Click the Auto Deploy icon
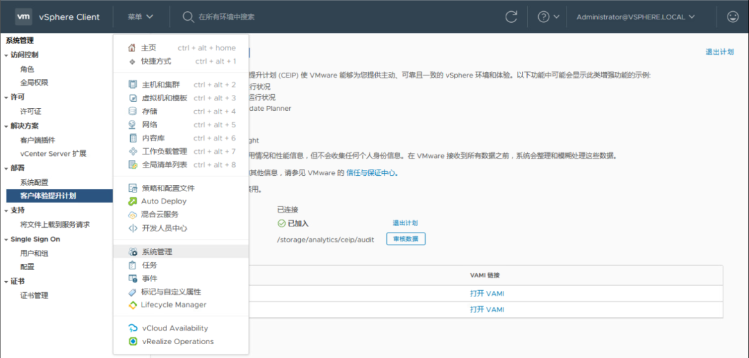The width and height of the screenshot is (749, 358). click(132, 202)
